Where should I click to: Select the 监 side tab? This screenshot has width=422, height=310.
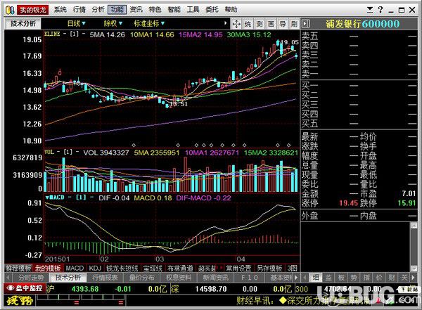point(328,278)
